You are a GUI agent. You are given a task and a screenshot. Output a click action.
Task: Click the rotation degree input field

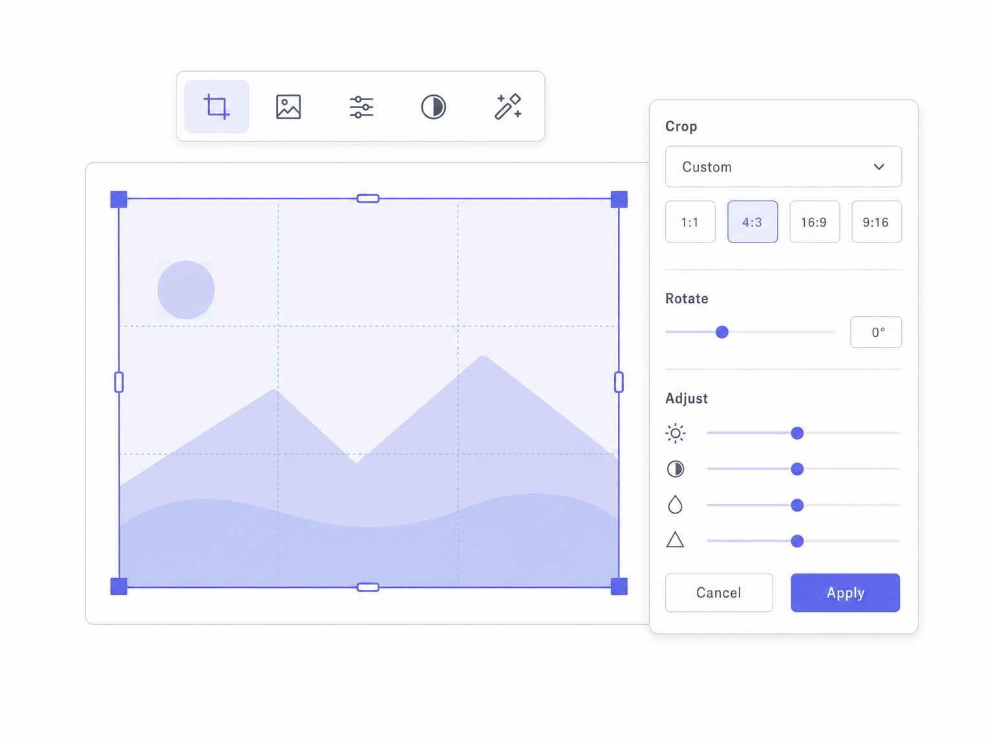[876, 332]
